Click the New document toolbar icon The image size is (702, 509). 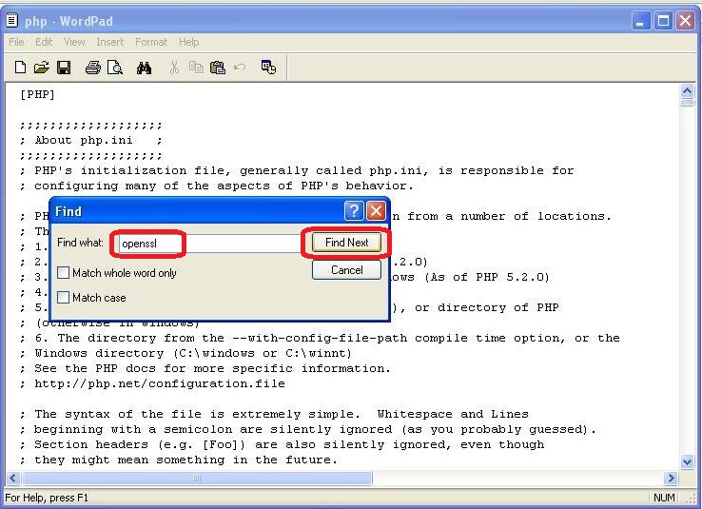point(20,68)
